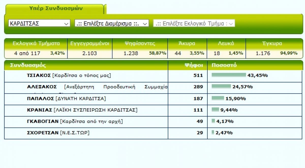
Task: Select the ΤΣΙΑΚΟΣ candidate row
Action: pyautogui.click(x=154, y=76)
